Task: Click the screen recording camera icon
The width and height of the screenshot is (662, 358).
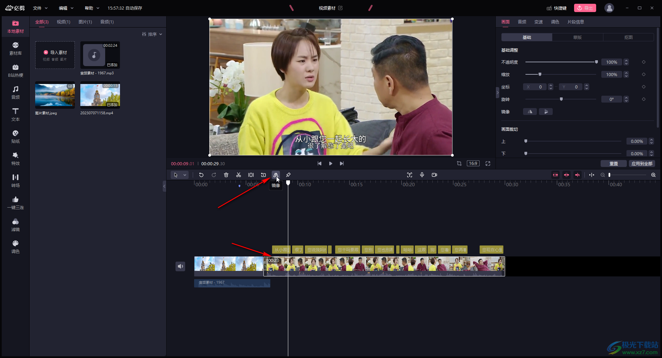Action: (434, 175)
